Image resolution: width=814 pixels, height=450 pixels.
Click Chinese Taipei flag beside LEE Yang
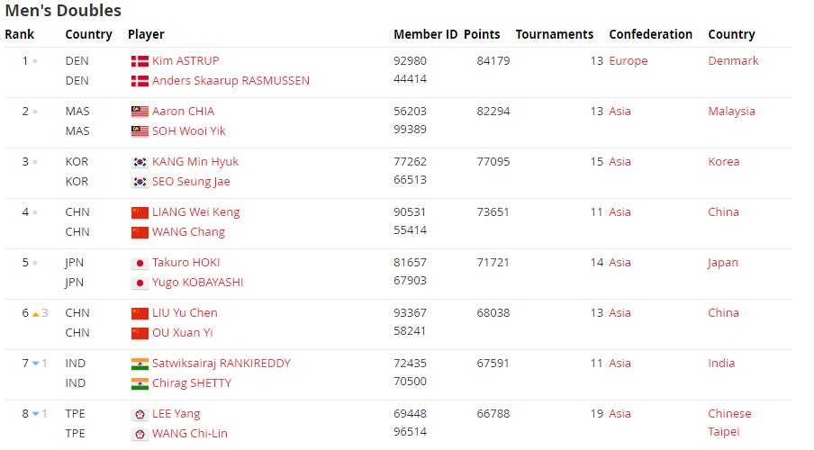click(140, 414)
